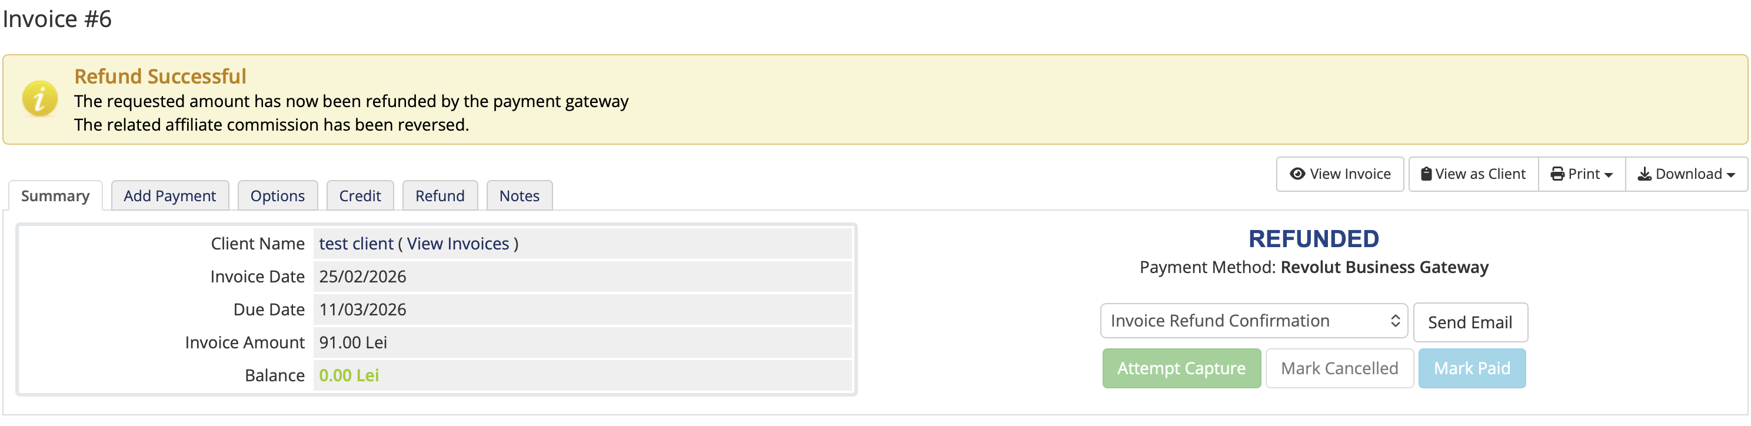1751x426 pixels.
Task: Click the clipboard icon on View as Client
Action: [1426, 174]
